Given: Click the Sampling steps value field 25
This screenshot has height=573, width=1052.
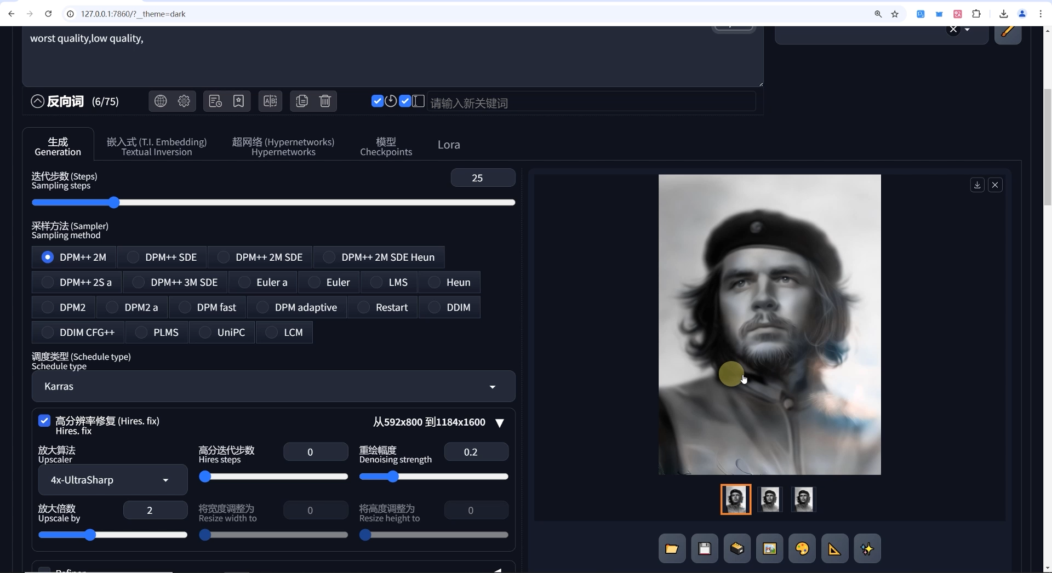Looking at the screenshot, I should (x=483, y=177).
